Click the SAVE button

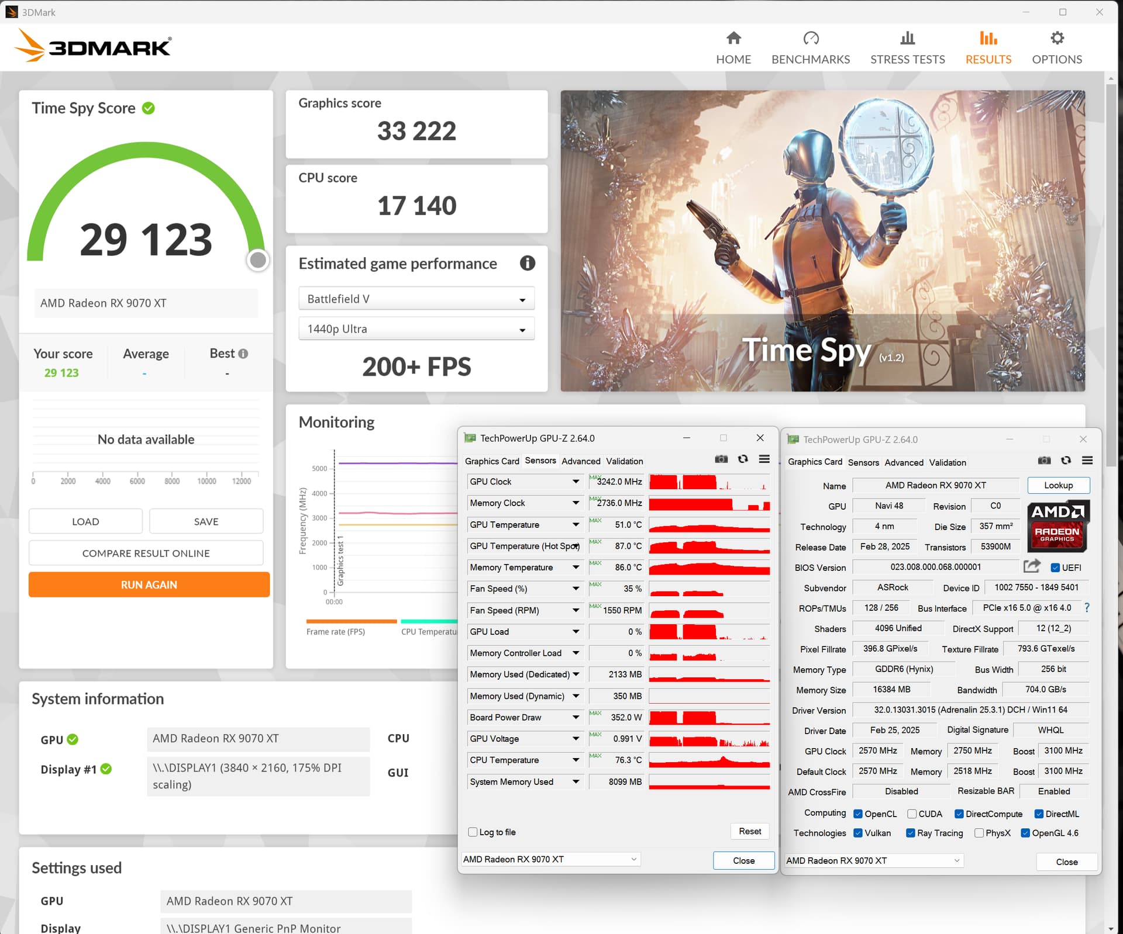pos(206,521)
